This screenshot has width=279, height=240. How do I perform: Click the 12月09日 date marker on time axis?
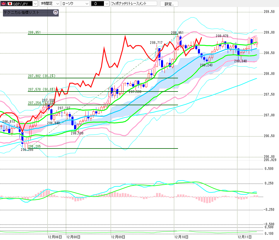[119, 236]
